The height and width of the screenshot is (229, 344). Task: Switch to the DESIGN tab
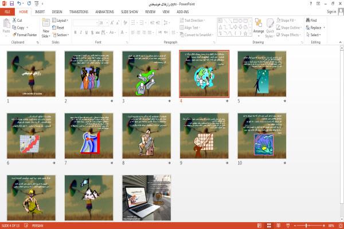(x=57, y=12)
